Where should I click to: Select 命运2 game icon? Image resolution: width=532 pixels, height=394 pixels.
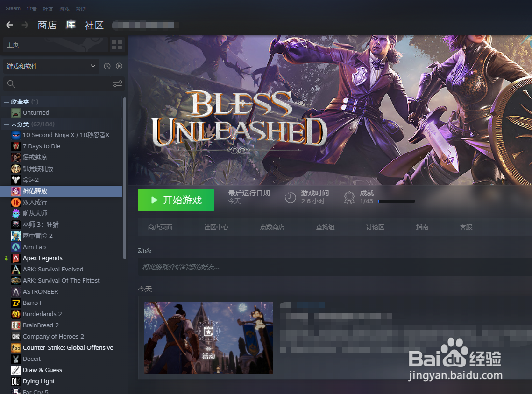(x=15, y=180)
